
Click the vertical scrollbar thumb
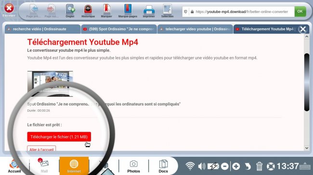[307, 82]
